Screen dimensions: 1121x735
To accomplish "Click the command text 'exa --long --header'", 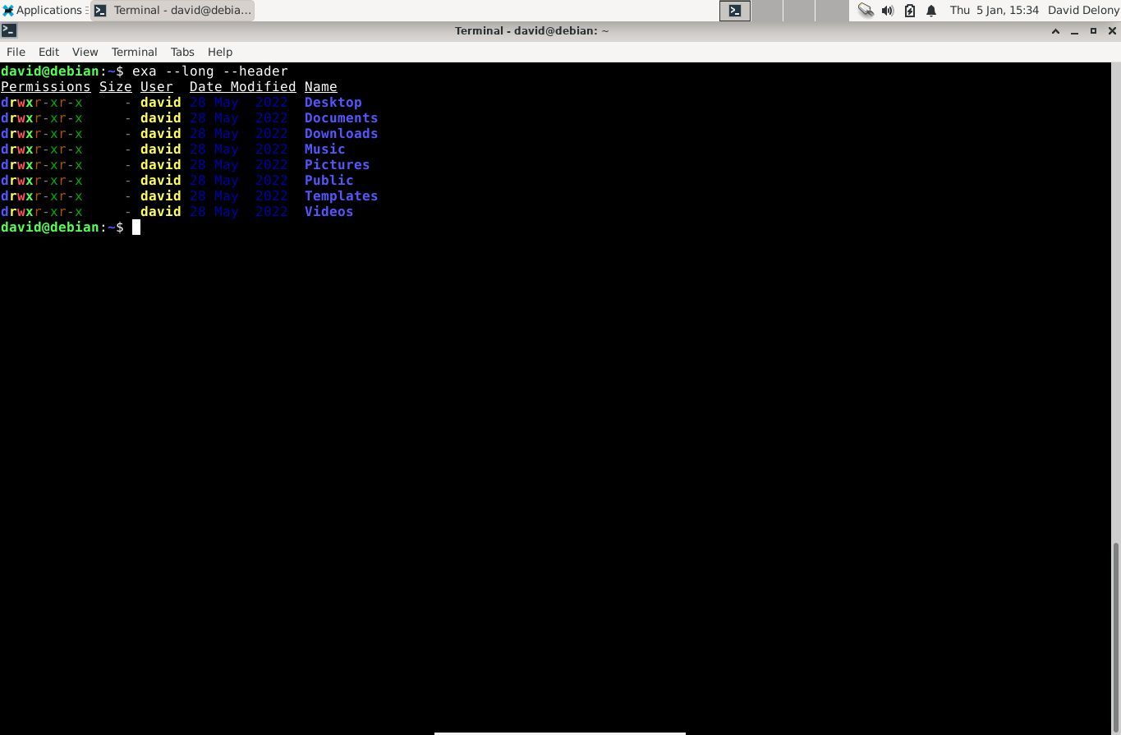I will 210,71.
